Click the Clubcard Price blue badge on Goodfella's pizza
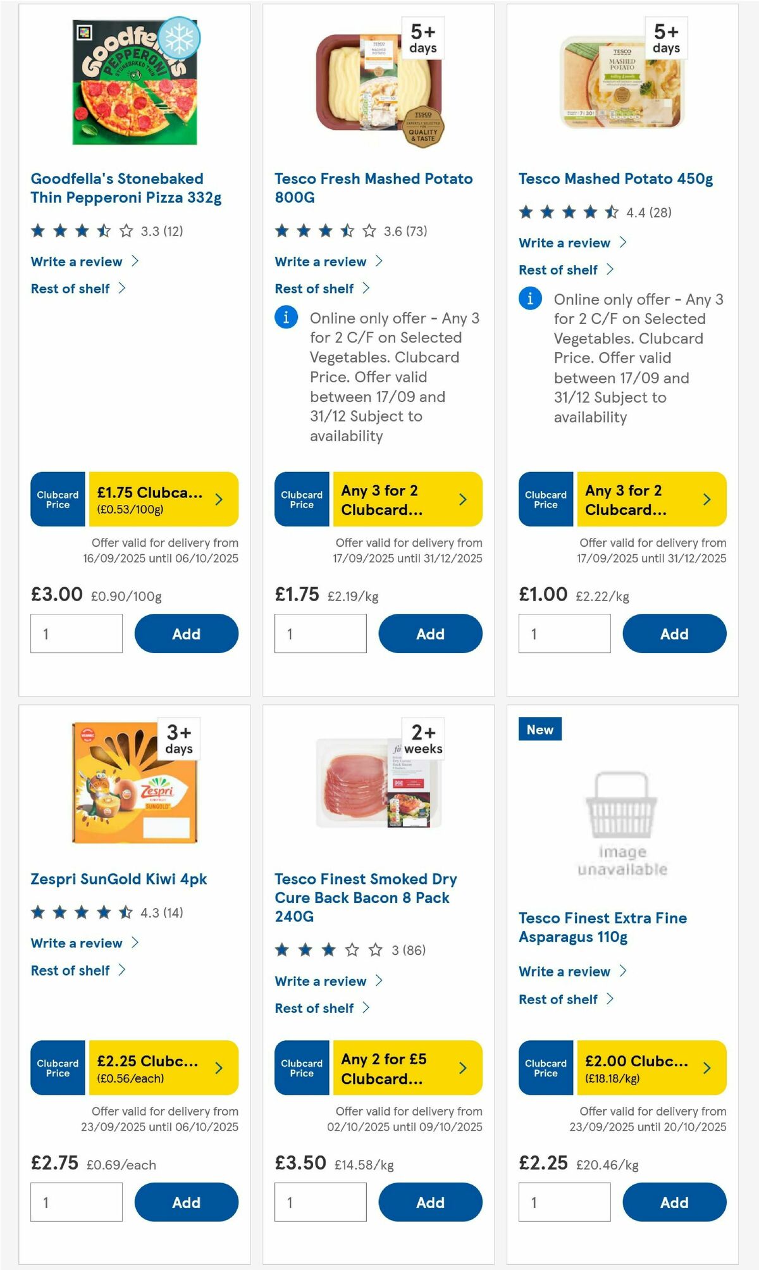This screenshot has width=759, height=1270. (x=57, y=499)
